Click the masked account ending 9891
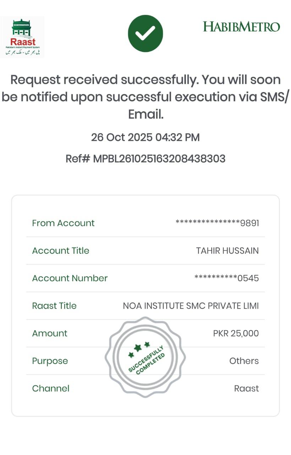 coord(217,223)
